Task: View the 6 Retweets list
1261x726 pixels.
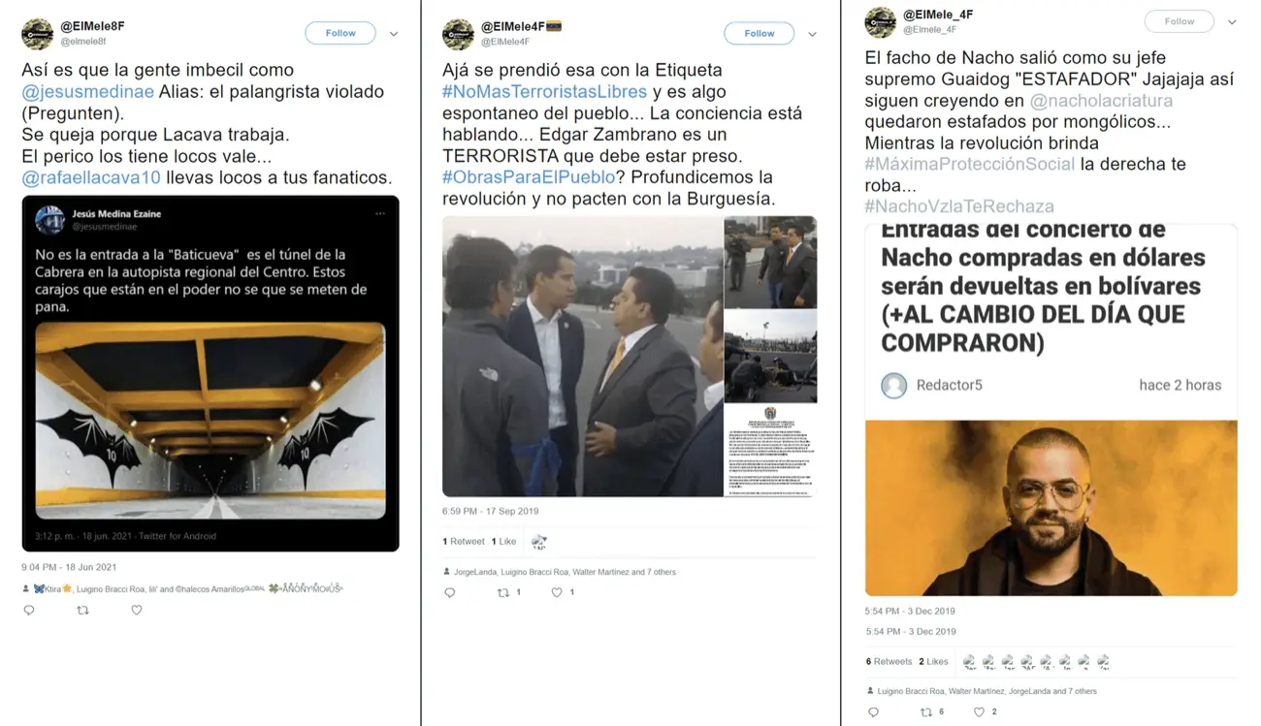Action: (x=889, y=662)
